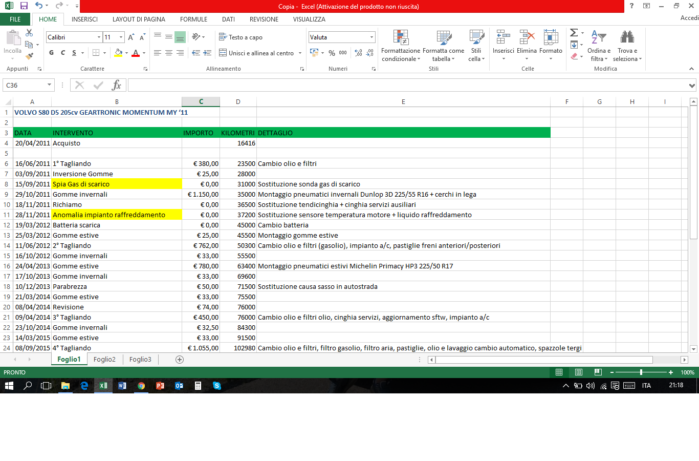Click the Formato cells icon

551,37
